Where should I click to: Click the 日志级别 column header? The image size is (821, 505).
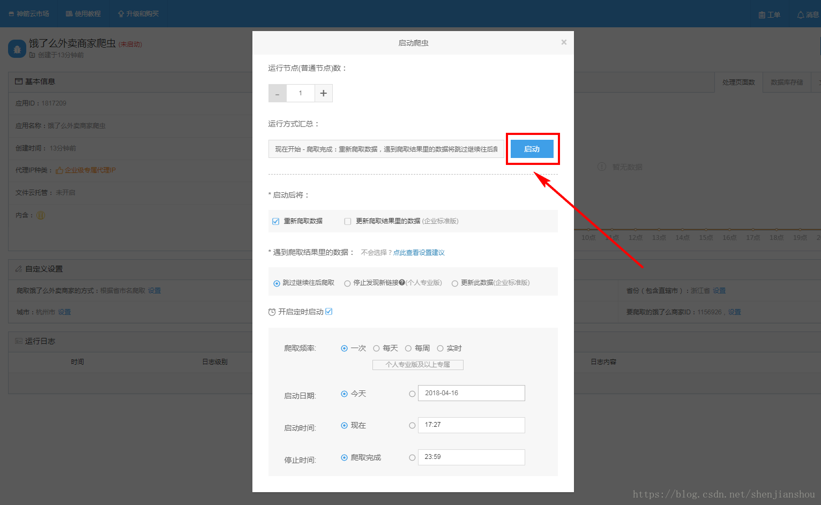pyautogui.click(x=215, y=362)
